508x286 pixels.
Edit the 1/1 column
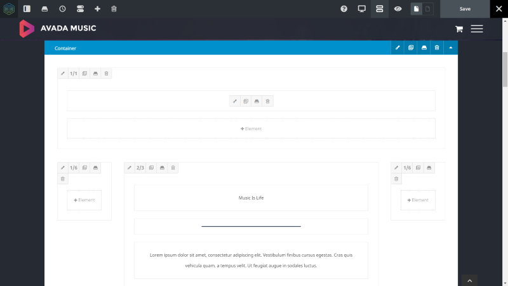coord(63,74)
